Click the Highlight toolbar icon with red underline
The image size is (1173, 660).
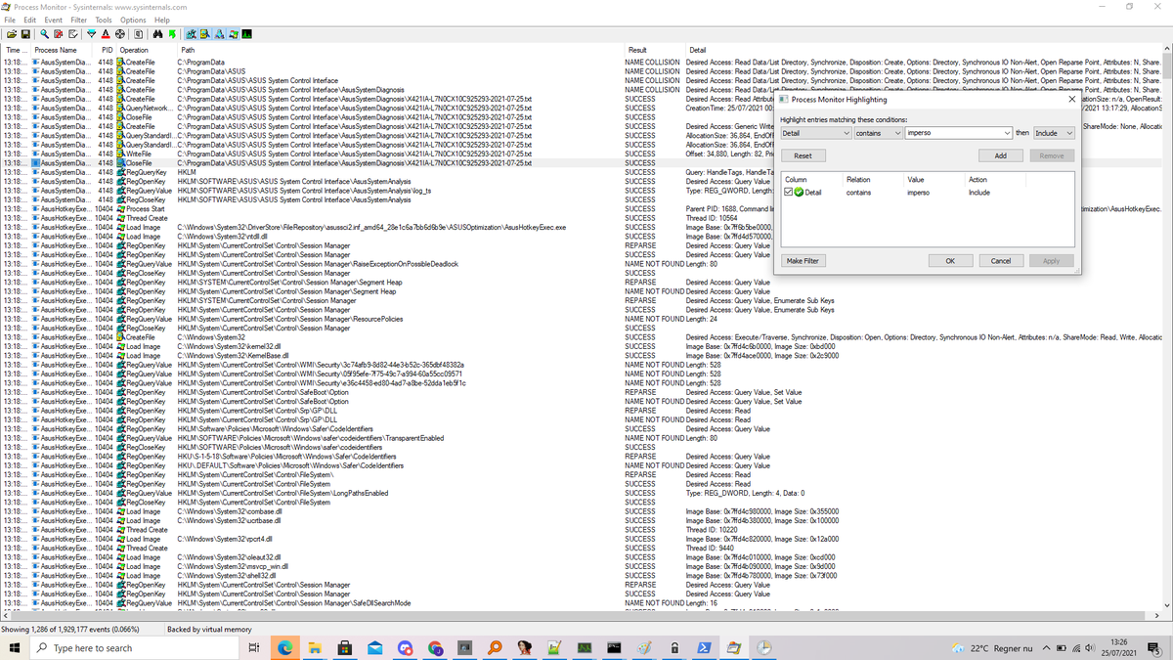[x=106, y=34]
